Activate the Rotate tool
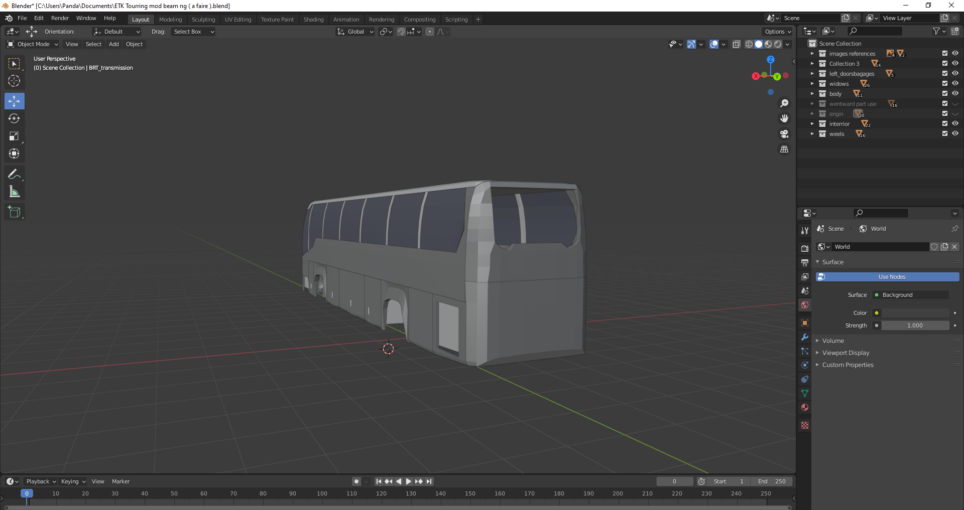 (x=14, y=119)
